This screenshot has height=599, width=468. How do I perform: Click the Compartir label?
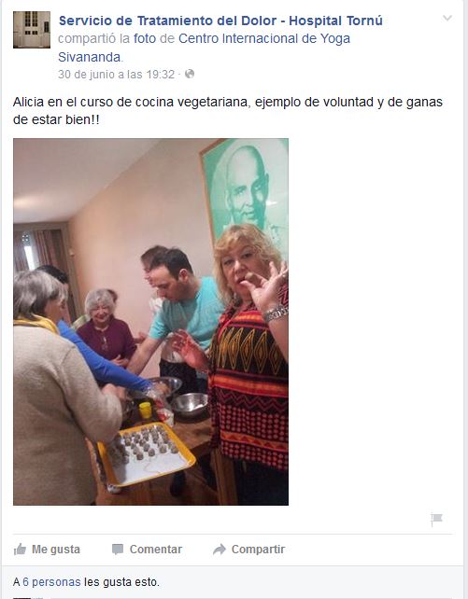pos(258,550)
